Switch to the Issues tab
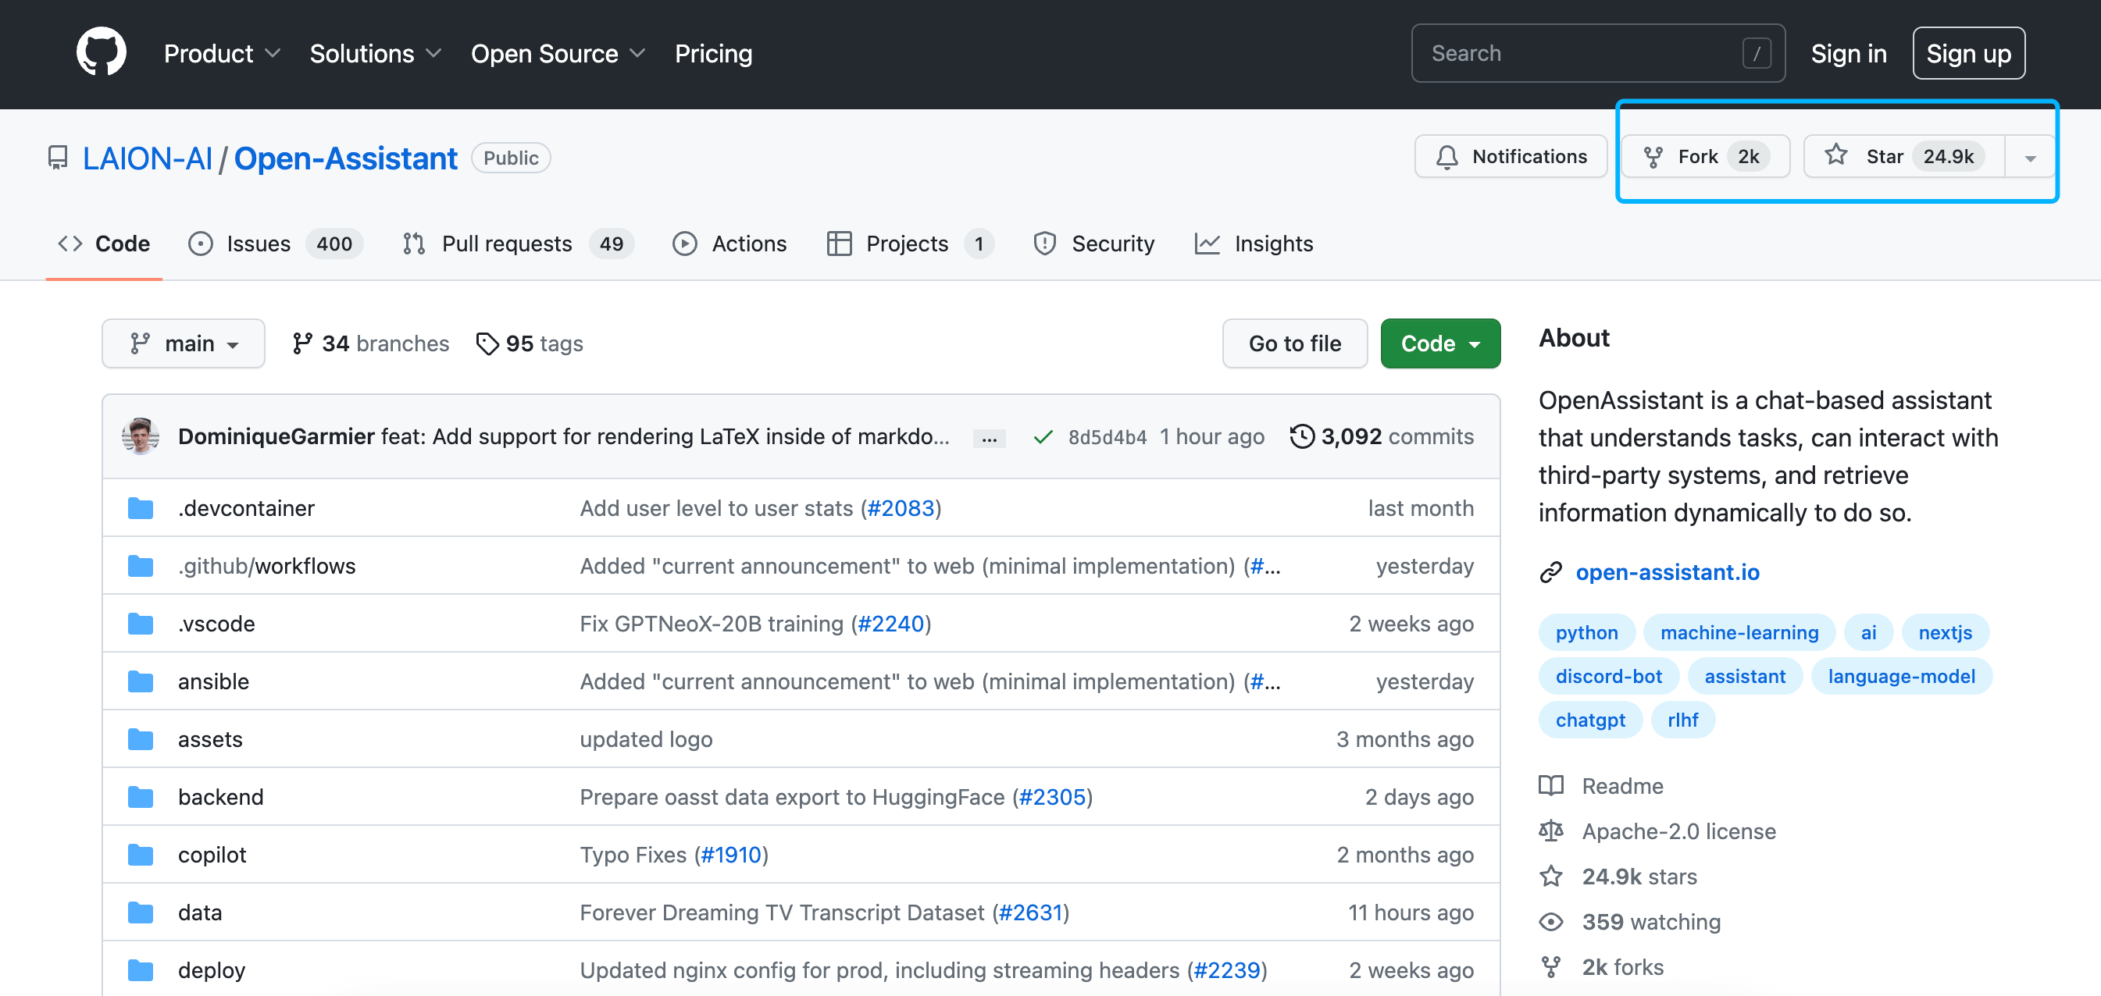 276,244
